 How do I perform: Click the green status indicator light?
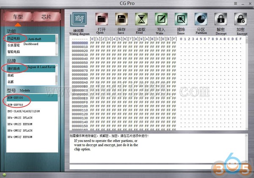tap(4, 175)
